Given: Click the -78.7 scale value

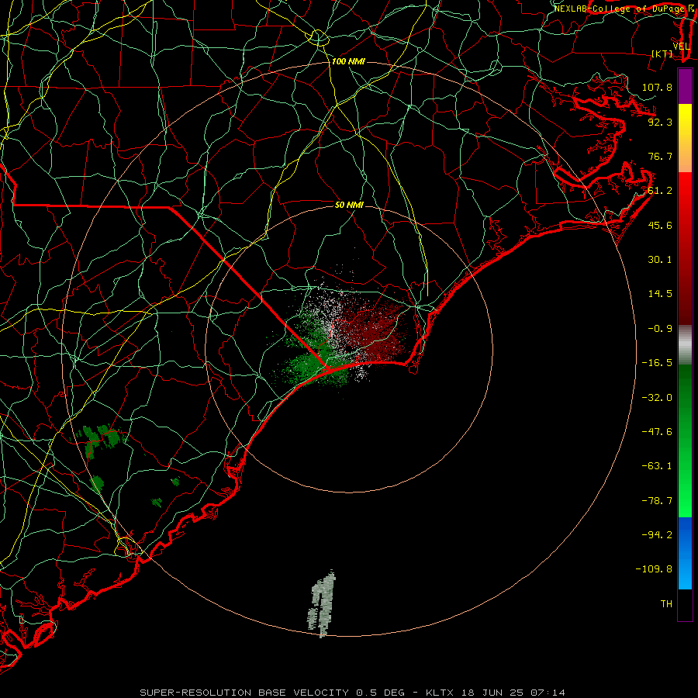Looking at the screenshot, I should click(x=657, y=501).
